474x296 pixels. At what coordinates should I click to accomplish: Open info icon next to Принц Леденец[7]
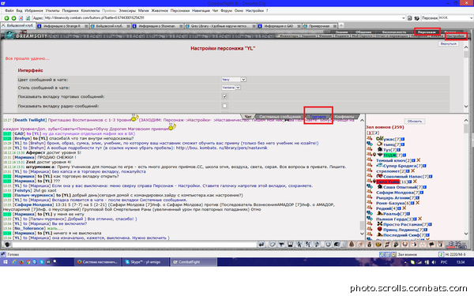(425, 230)
